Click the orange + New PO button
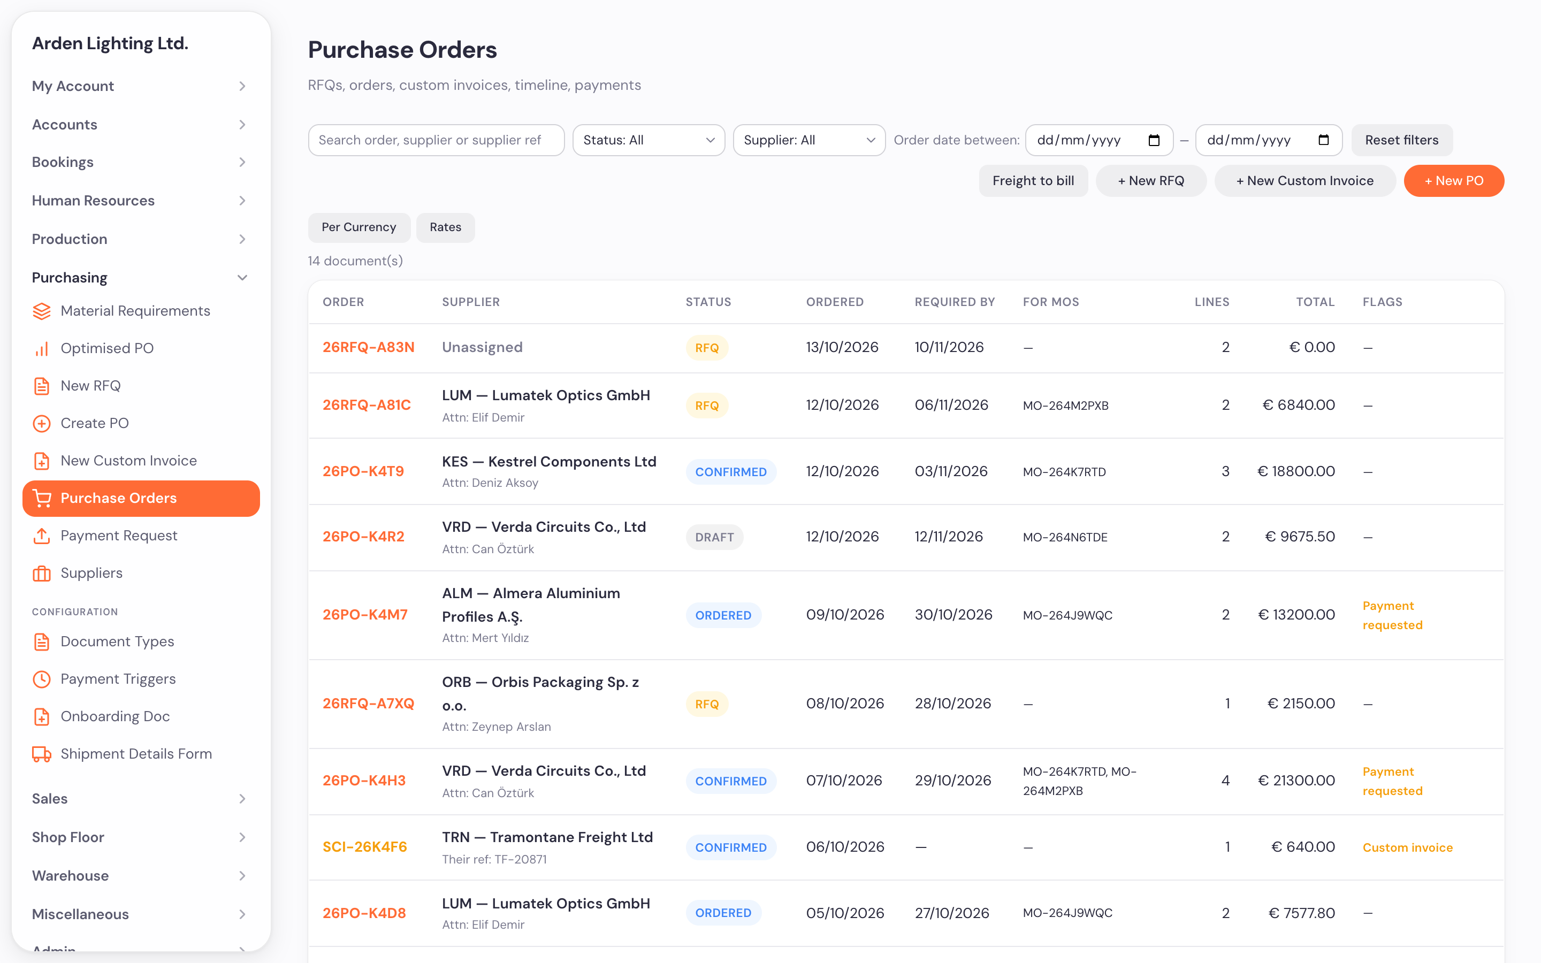The image size is (1541, 963). click(1454, 181)
